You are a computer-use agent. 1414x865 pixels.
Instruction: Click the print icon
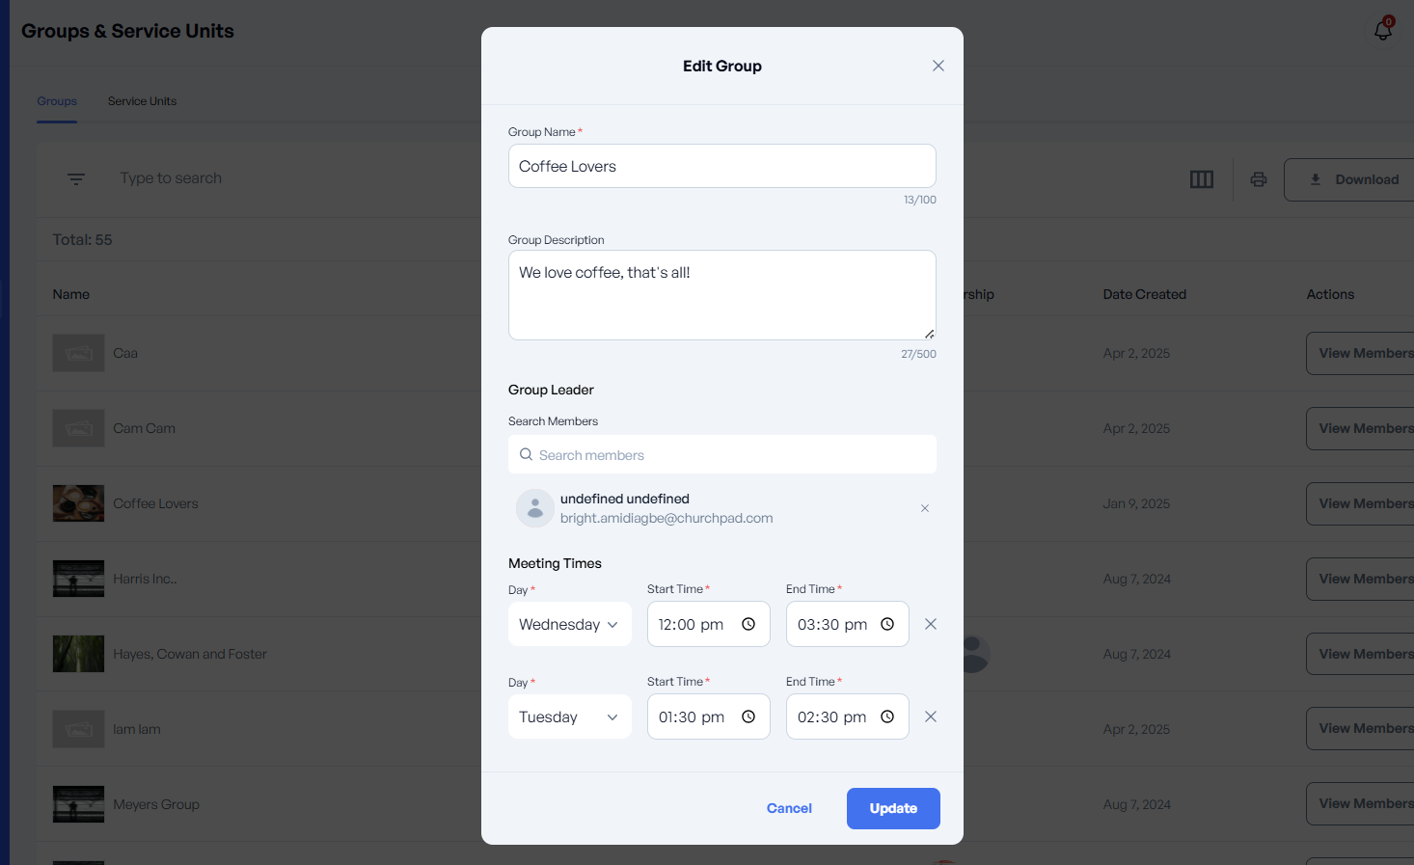pyautogui.click(x=1258, y=179)
